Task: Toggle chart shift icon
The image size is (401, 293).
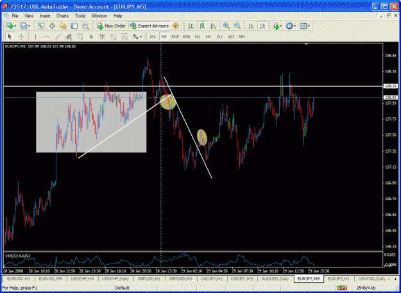Action: pyautogui.click(x=262, y=26)
